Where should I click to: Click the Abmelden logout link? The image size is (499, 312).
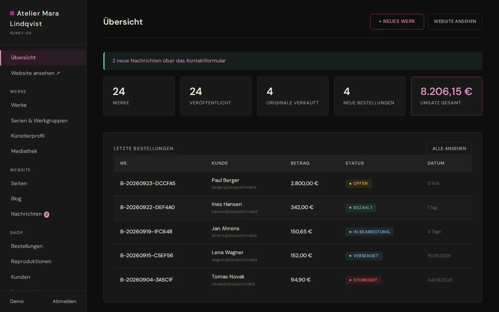(64, 301)
